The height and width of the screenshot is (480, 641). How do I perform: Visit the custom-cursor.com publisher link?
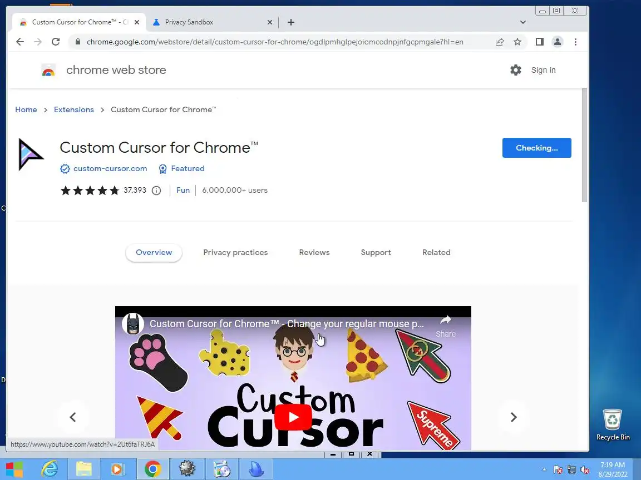click(110, 168)
